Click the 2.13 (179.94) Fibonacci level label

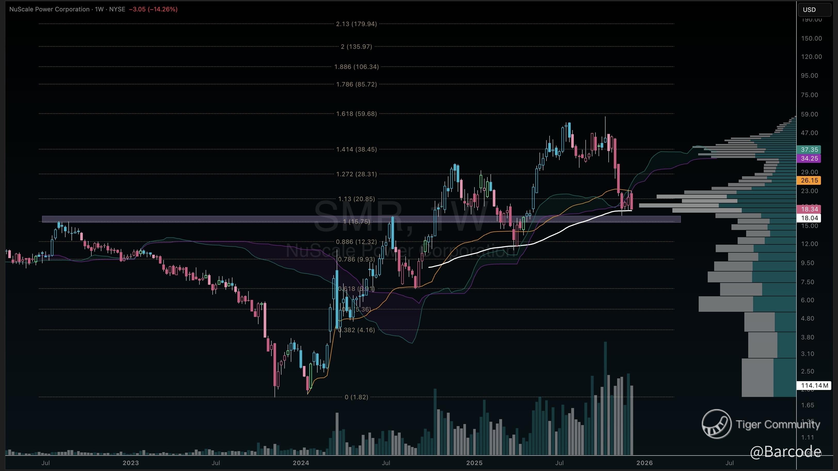tap(356, 24)
